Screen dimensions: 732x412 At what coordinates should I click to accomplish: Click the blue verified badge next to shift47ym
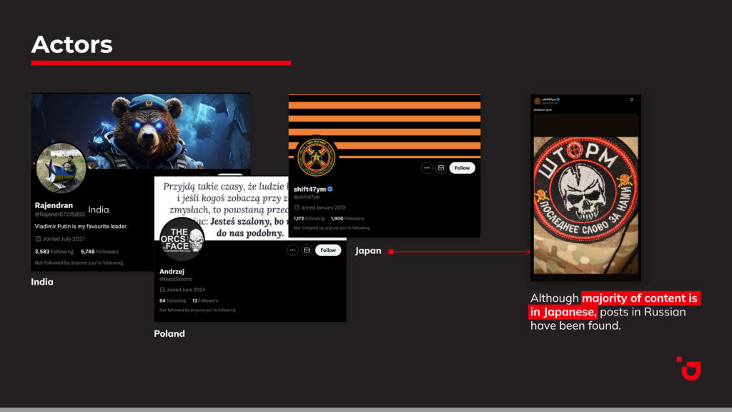330,189
